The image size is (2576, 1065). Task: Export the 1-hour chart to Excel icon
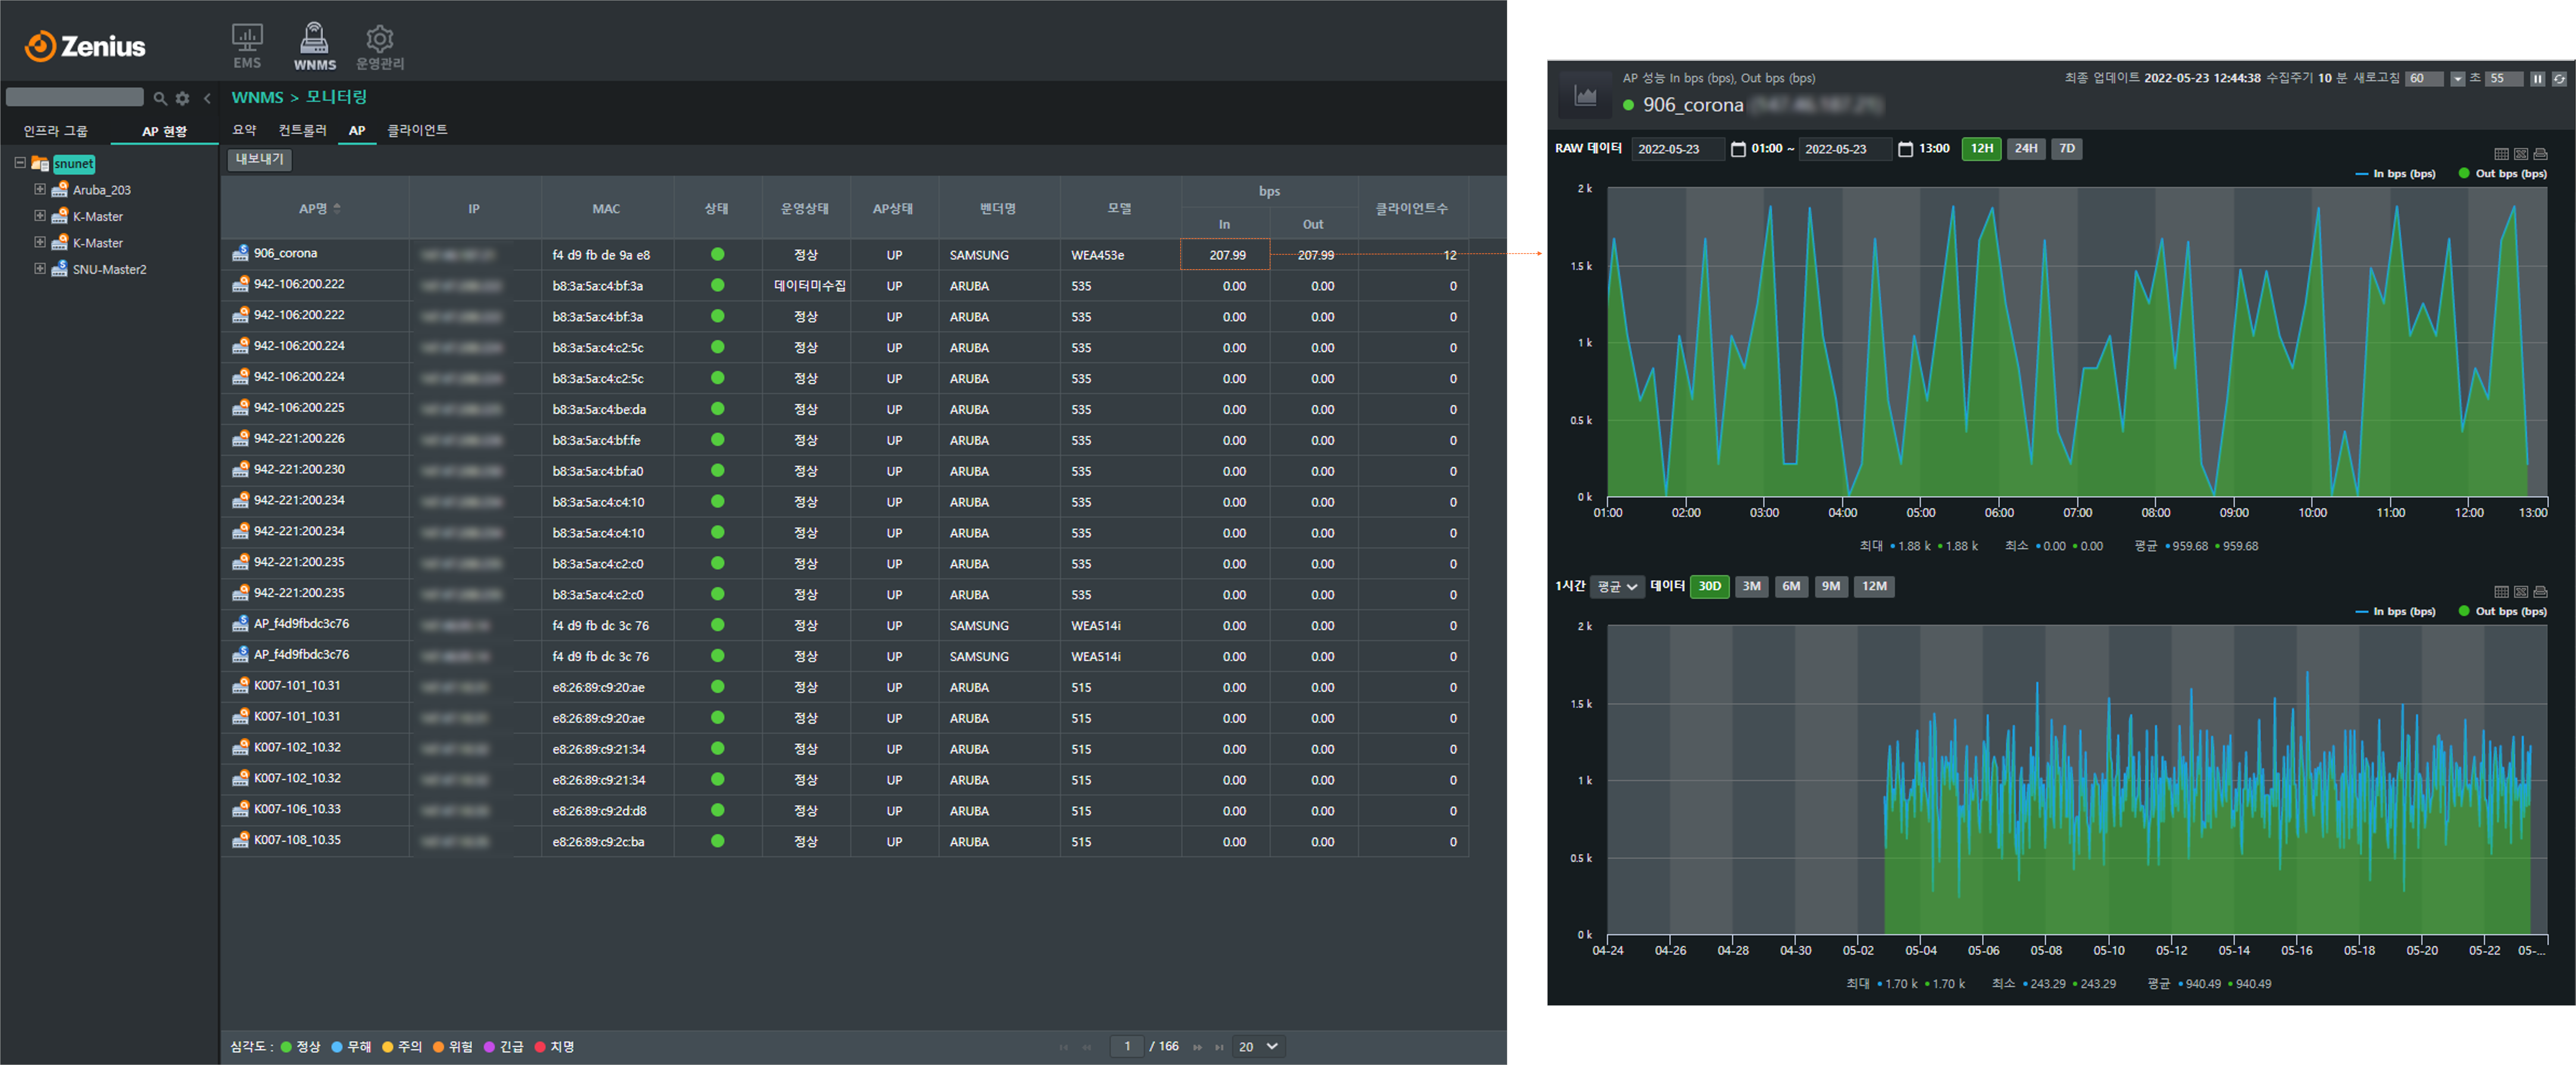pyautogui.click(x=2521, y=592)
